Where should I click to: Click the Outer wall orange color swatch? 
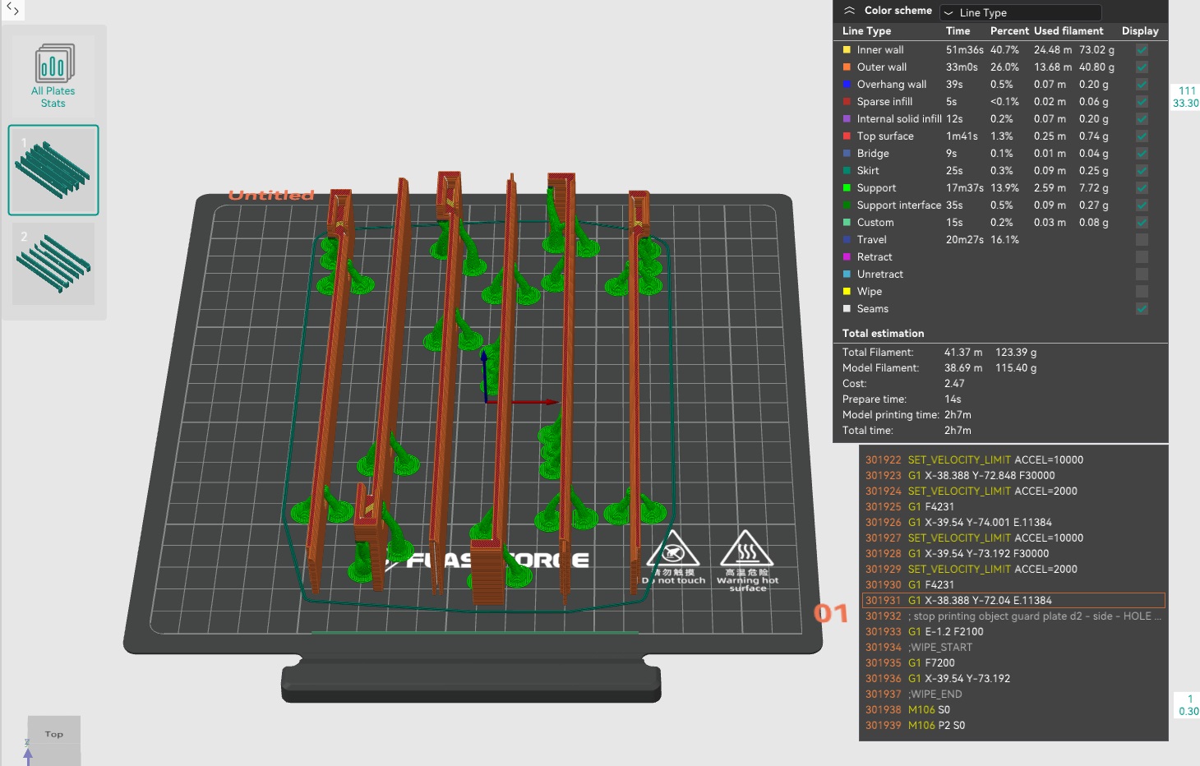point(847,67)
